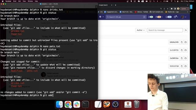Open Engagement bookmark
This screenshot has height=110, width=196.
tap(111, 12)
